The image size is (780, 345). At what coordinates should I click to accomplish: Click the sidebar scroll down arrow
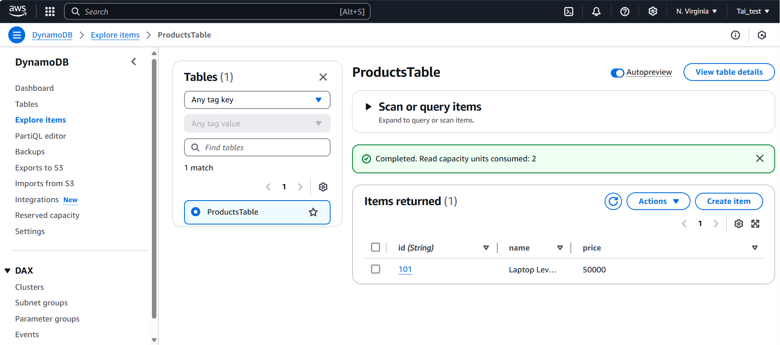(154, 340)
